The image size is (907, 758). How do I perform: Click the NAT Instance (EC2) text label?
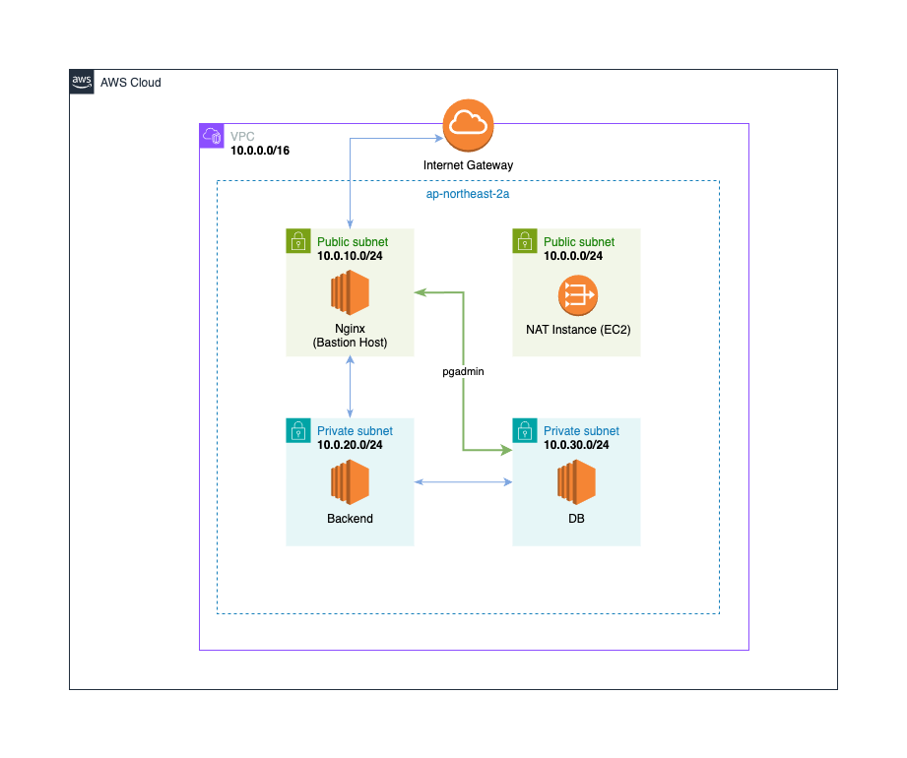pyautogui.click(x=576, y=329)
